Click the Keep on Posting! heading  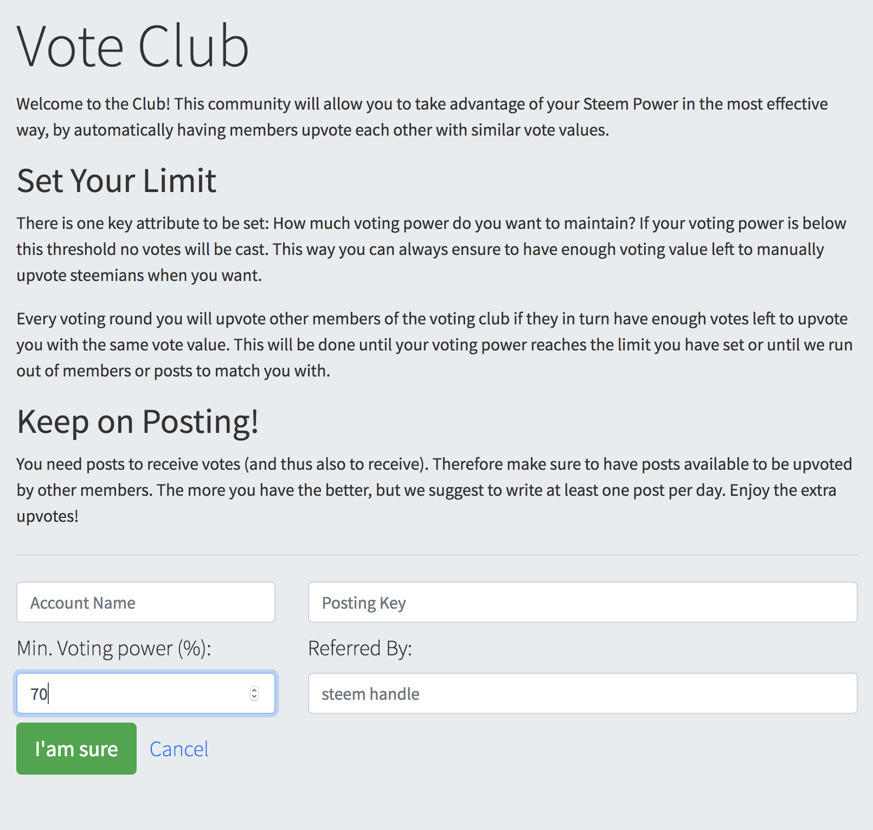click(x=138, y=422)
